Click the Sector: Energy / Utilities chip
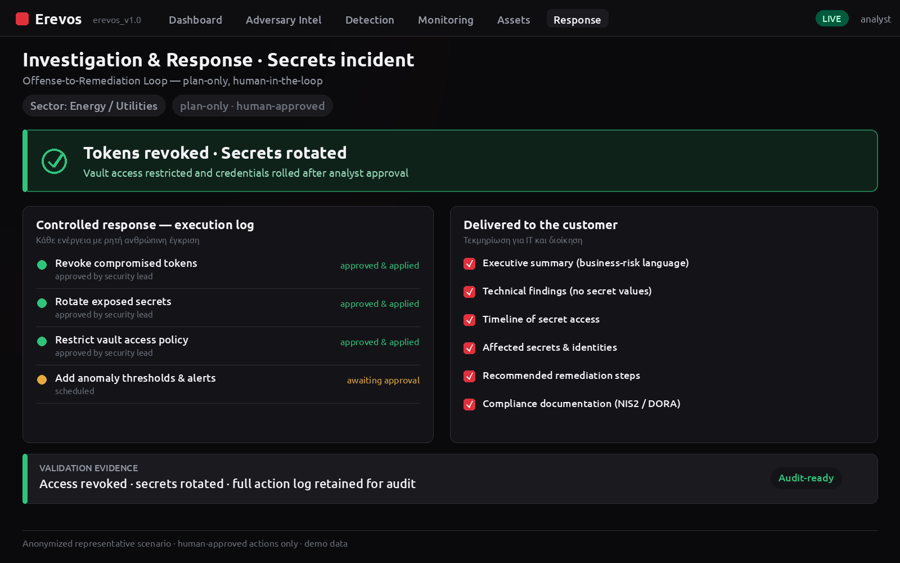Image resolution: width=900 pixels, height=563 pixels. 94,106
